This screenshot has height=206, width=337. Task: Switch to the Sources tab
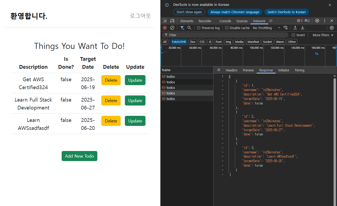coord(242,21)
